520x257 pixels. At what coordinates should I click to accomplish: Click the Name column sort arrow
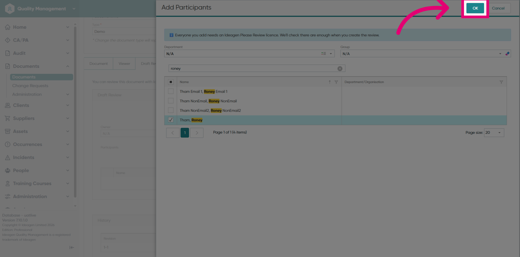click(330, 82)
